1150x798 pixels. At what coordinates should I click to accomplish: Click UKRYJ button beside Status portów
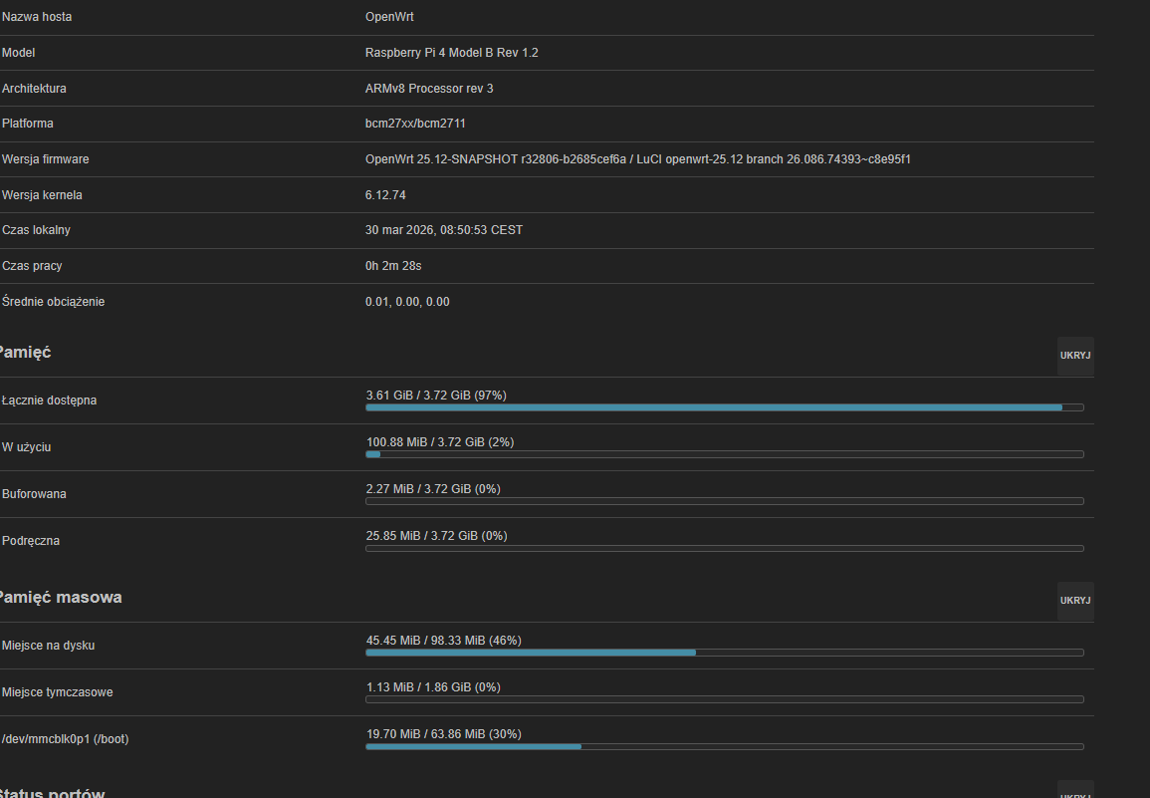[1075, 793]
